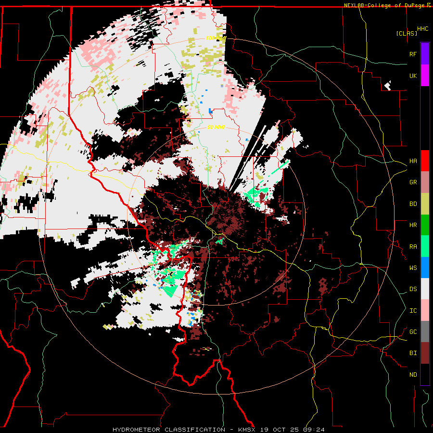This screenshot has height=433, width=433.
Task: Click the WS blue legend swatch
Action: (x=425, y=267)
